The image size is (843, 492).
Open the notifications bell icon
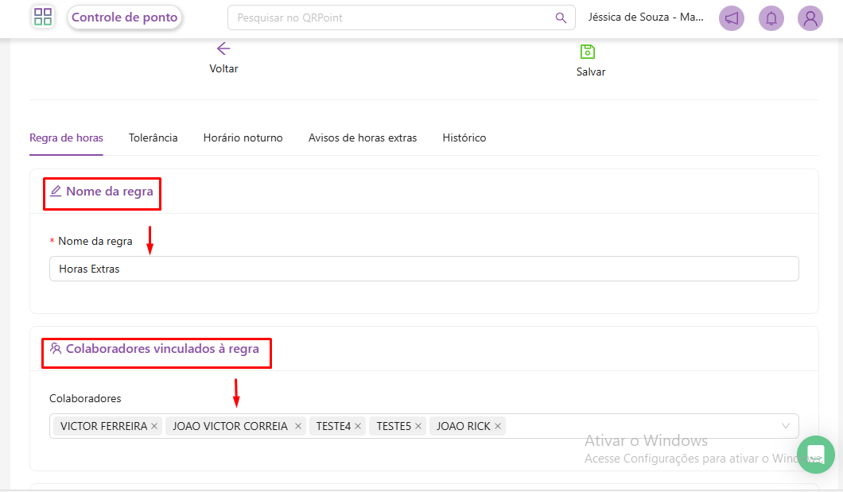[x=771, y=18]
